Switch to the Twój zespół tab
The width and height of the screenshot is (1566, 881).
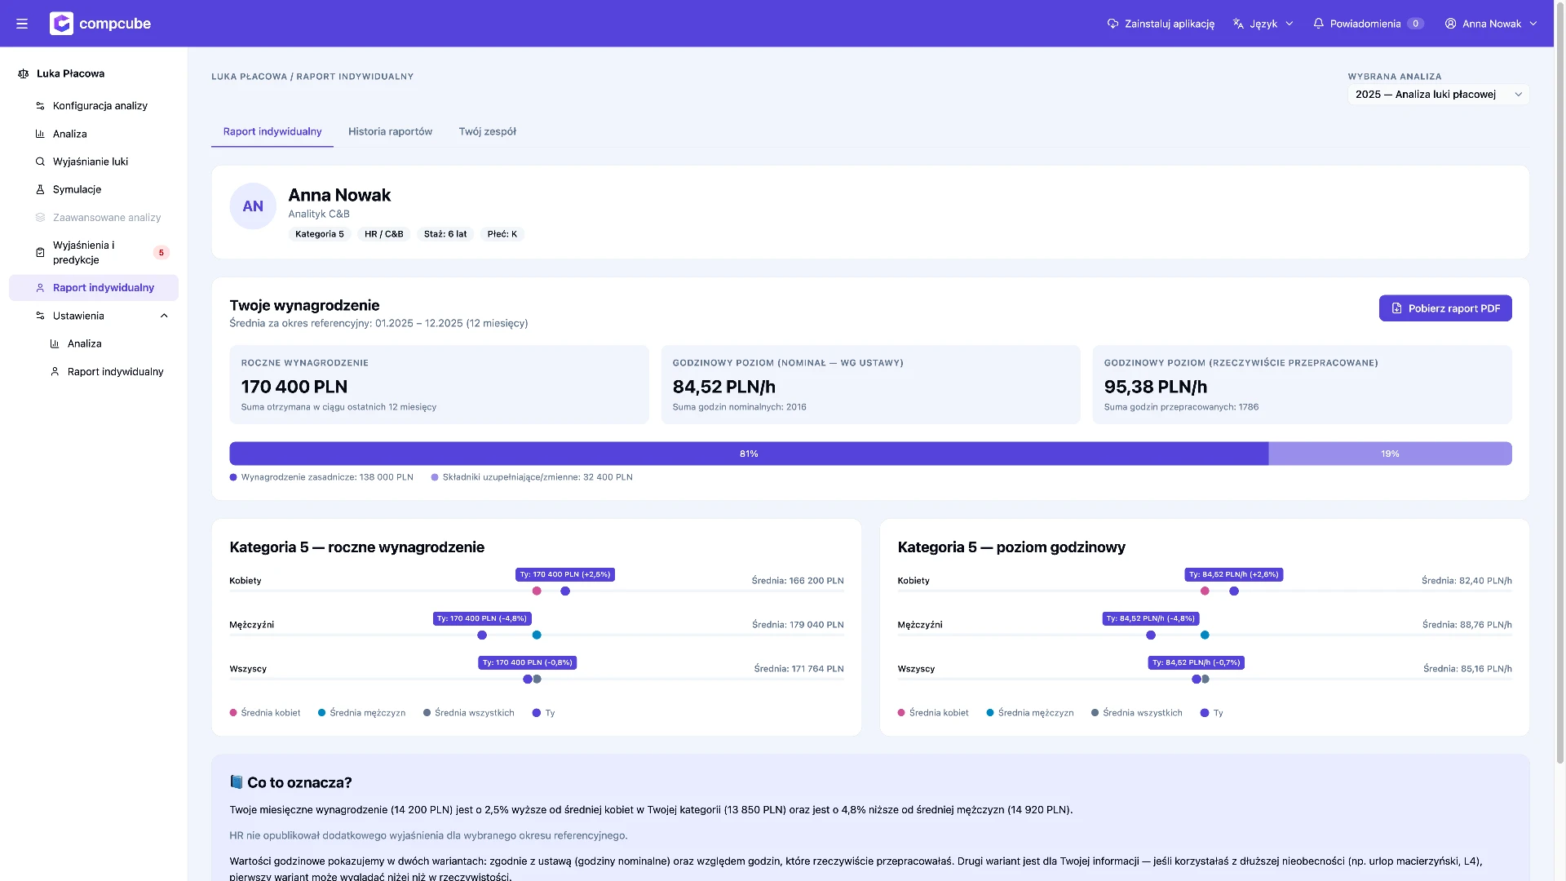(487, 131)
